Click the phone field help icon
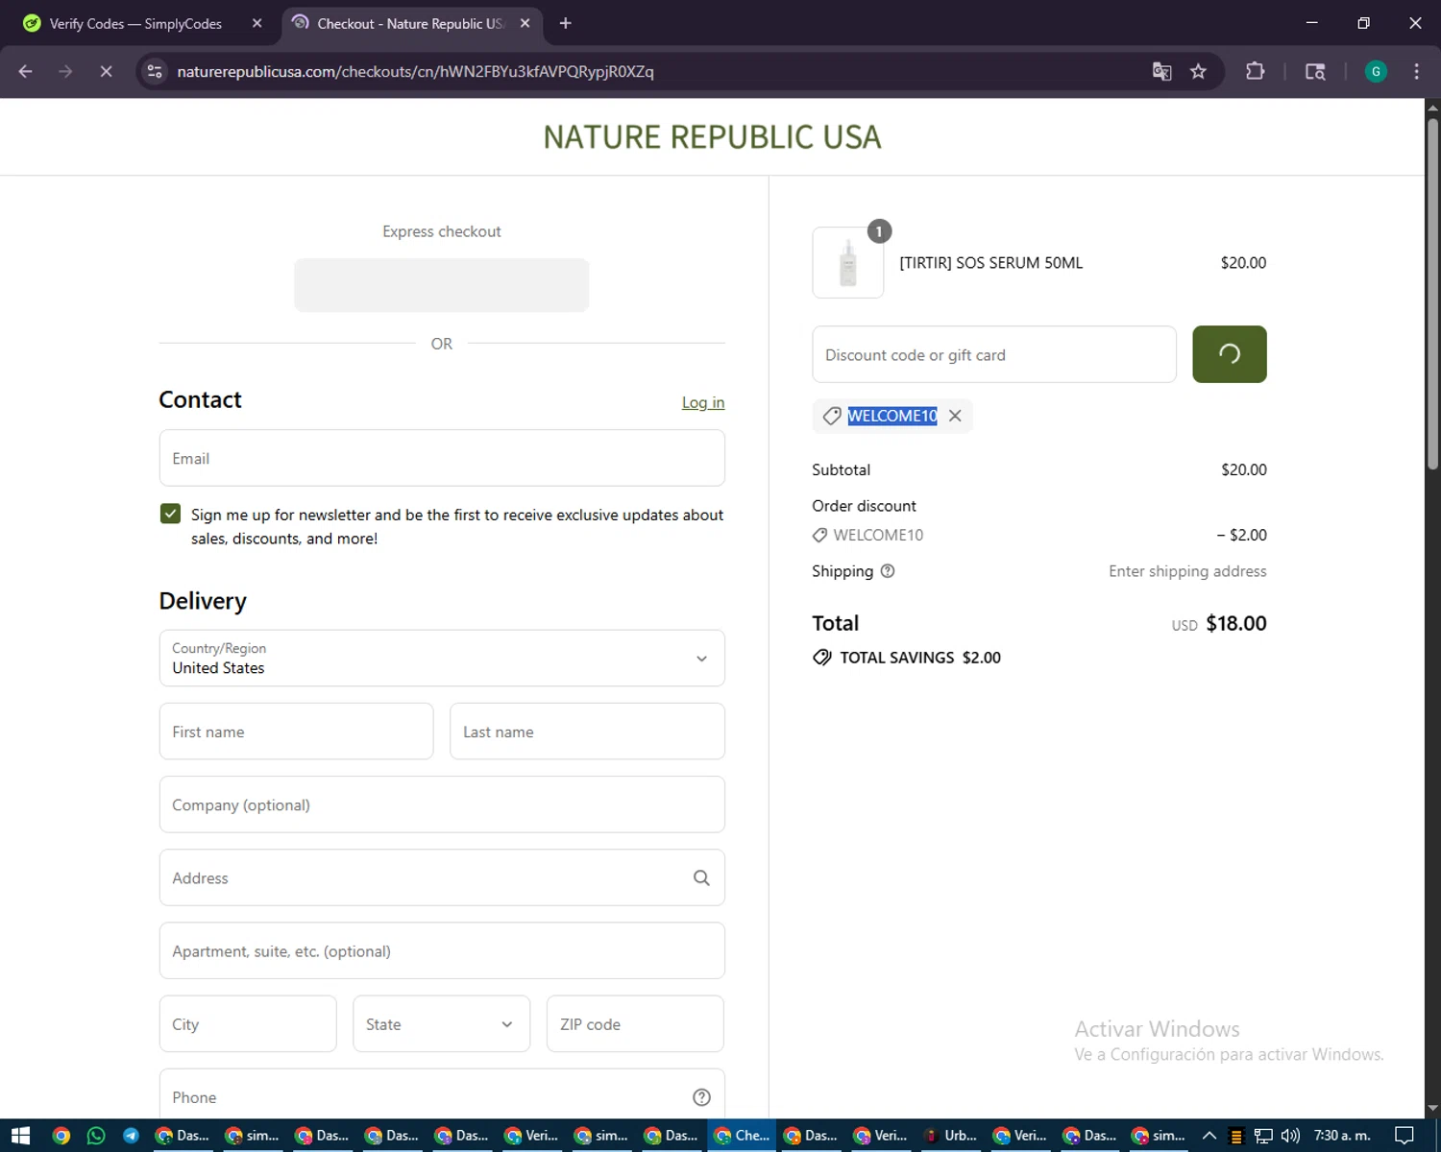This screenshot has height=1152, width=1441. tap(701, 1097)
